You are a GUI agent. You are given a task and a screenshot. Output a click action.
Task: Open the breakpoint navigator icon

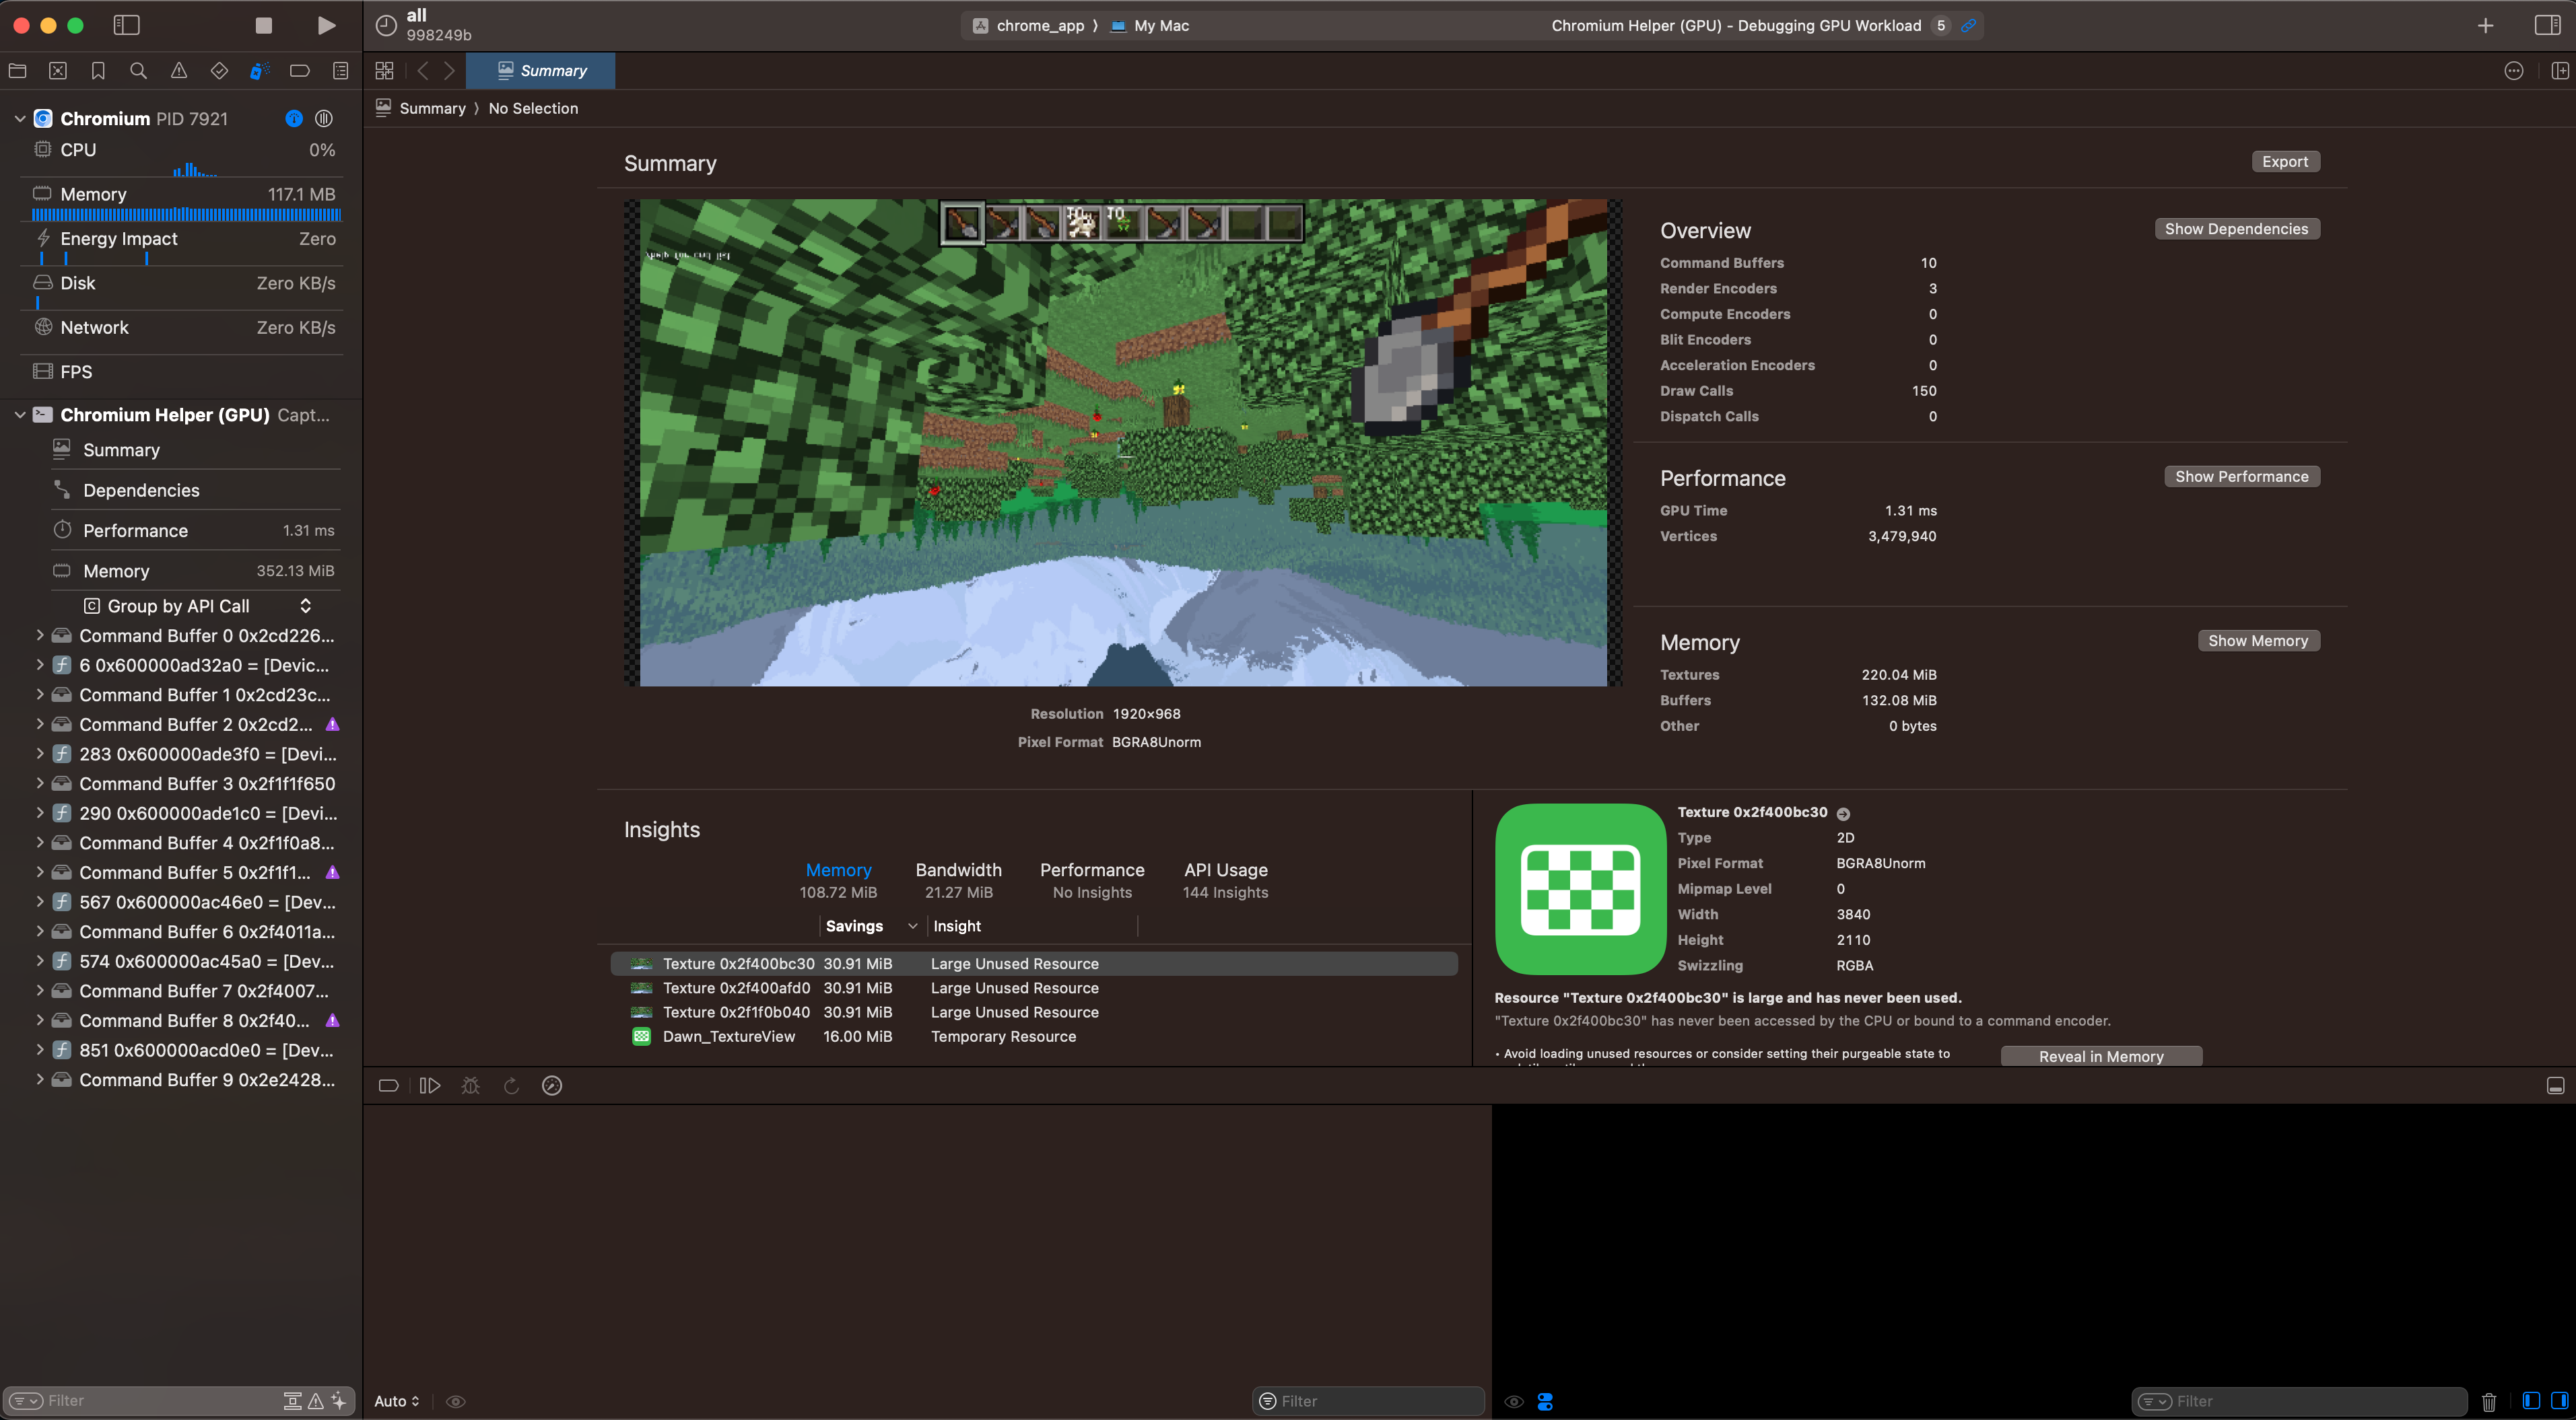300,71
